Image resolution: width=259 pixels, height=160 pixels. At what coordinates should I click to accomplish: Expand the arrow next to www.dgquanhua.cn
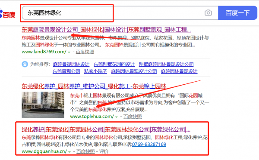click(69, 152)
